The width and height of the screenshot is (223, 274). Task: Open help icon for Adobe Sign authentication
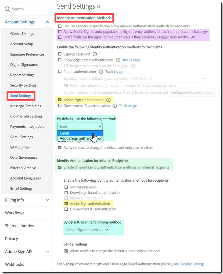109,100
